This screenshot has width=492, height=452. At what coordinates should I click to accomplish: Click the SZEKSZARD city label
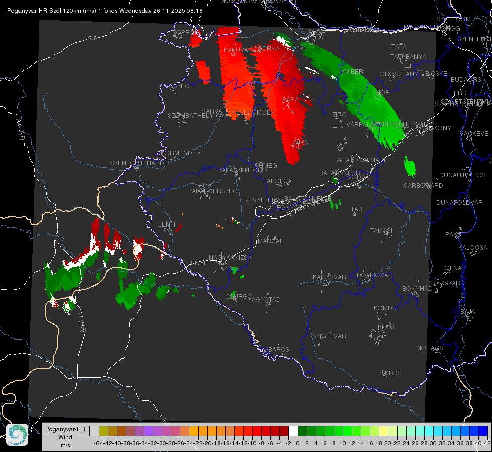446,283
